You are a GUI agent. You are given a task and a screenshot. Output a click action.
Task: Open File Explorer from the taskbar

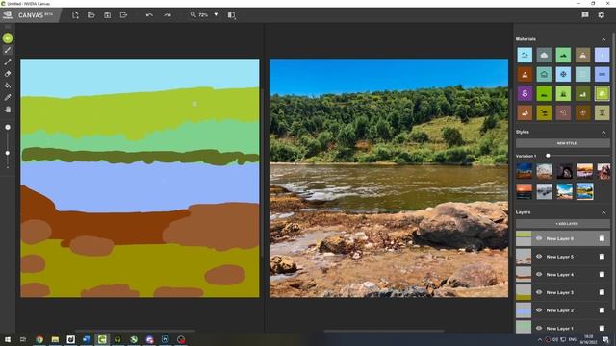pos(55,339)
